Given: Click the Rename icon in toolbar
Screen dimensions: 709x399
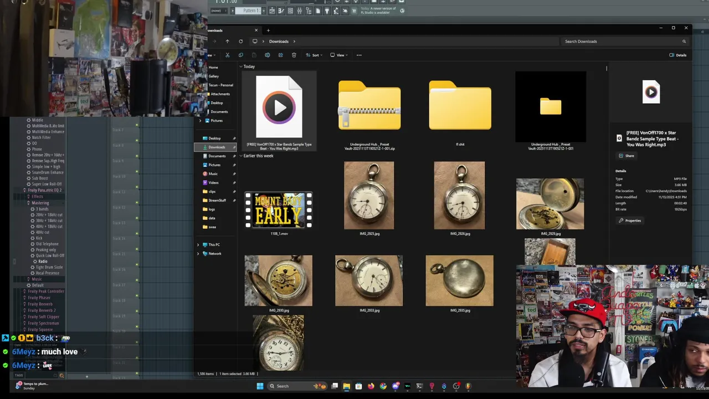Looking at the screenshot, I should pos(267,55).
